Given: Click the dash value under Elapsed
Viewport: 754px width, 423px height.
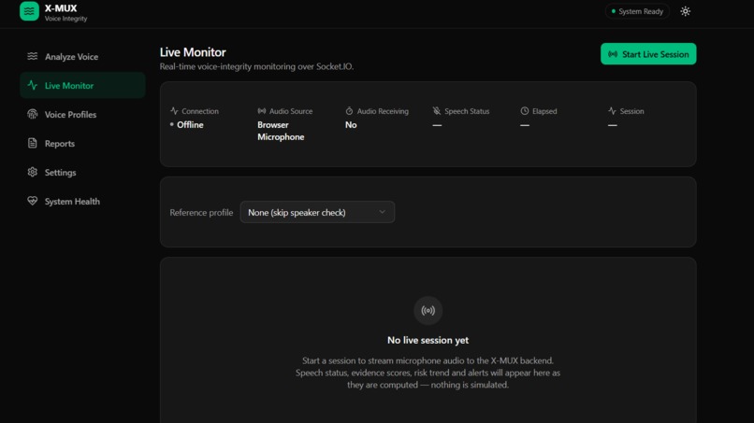Looking at the screenshot, I should [x=525, y=125].
